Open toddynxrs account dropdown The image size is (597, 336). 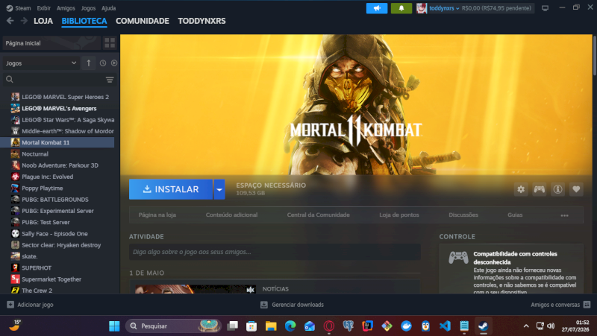point(444,8)
